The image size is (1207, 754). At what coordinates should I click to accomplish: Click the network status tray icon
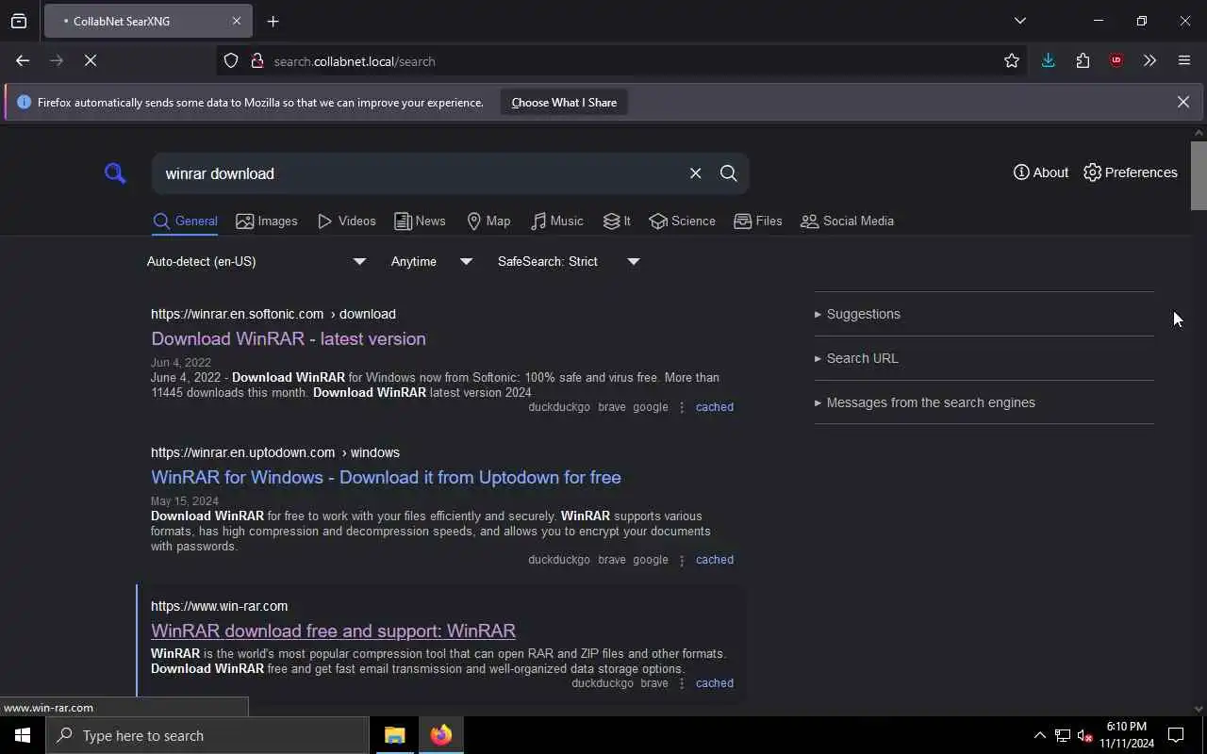click(1063, 735)
